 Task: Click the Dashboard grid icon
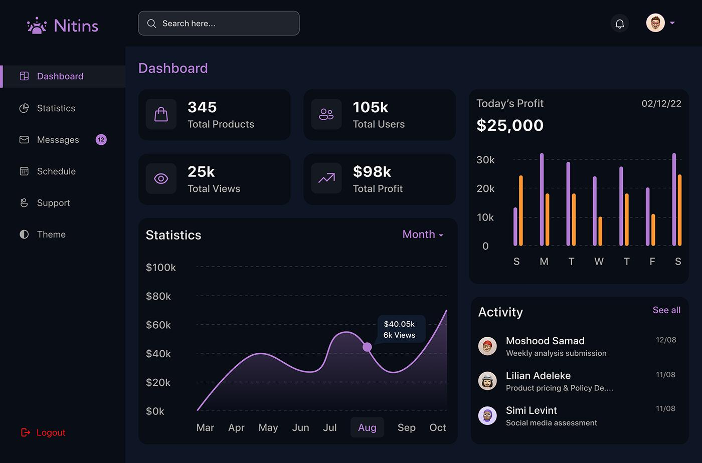(x=24, y=76)
